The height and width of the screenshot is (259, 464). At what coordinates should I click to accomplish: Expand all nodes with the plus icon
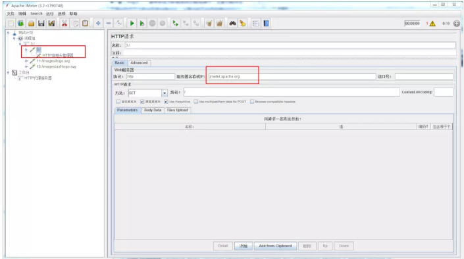98,24
